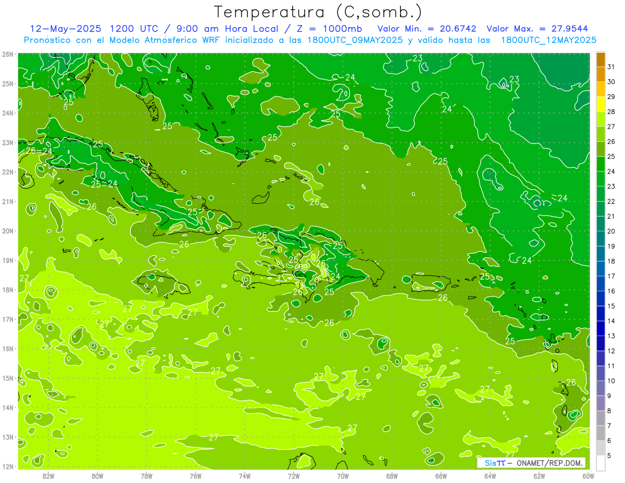625x483 pixels.
Task: Select the 'Valor Min. = 20.6742' value
Action: tap(427, 29)
